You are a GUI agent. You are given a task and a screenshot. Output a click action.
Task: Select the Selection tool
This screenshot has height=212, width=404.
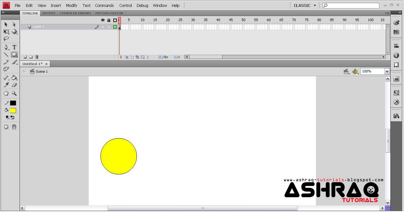(x=5, y=24)
